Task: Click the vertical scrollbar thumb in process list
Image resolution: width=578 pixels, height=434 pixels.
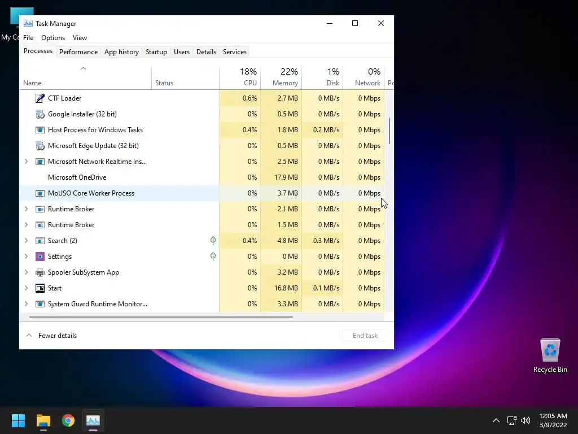Action: 389,131
